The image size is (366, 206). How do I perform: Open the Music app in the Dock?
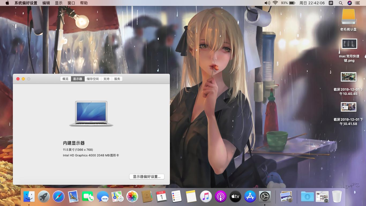(x=206, y=197)
